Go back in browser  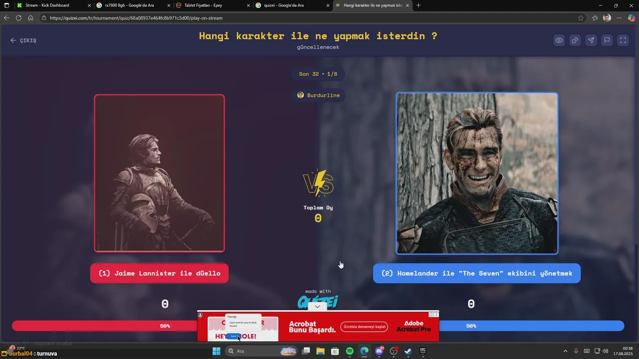click(x=6, y=18)
